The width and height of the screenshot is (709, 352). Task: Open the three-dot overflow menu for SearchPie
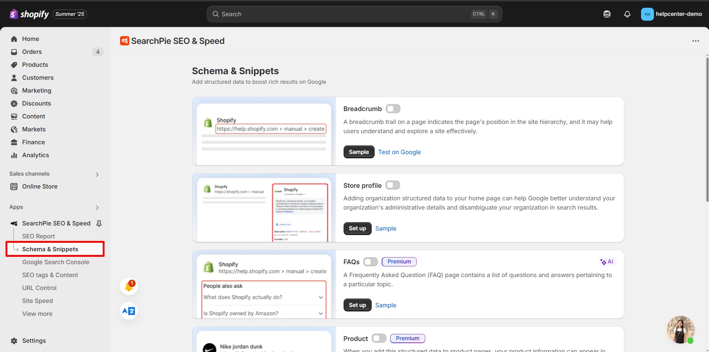click(696, 41)
